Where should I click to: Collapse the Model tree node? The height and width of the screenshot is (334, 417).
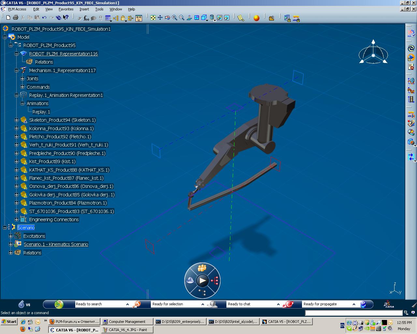pyautogui.click(x=5, y=37)
